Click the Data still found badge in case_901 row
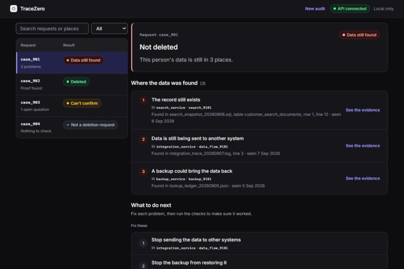This screenshot has width=404, height=269. point(83,60)
